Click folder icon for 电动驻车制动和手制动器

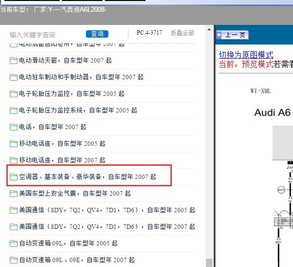[x=14, y=77]
